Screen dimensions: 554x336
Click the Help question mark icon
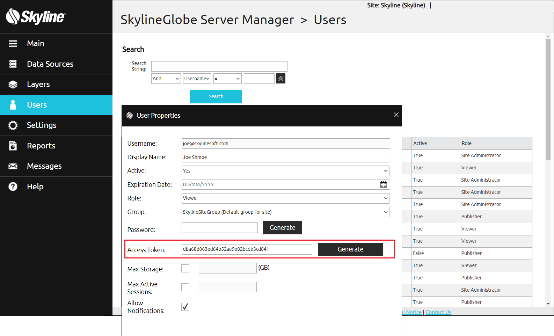[13, 187]
